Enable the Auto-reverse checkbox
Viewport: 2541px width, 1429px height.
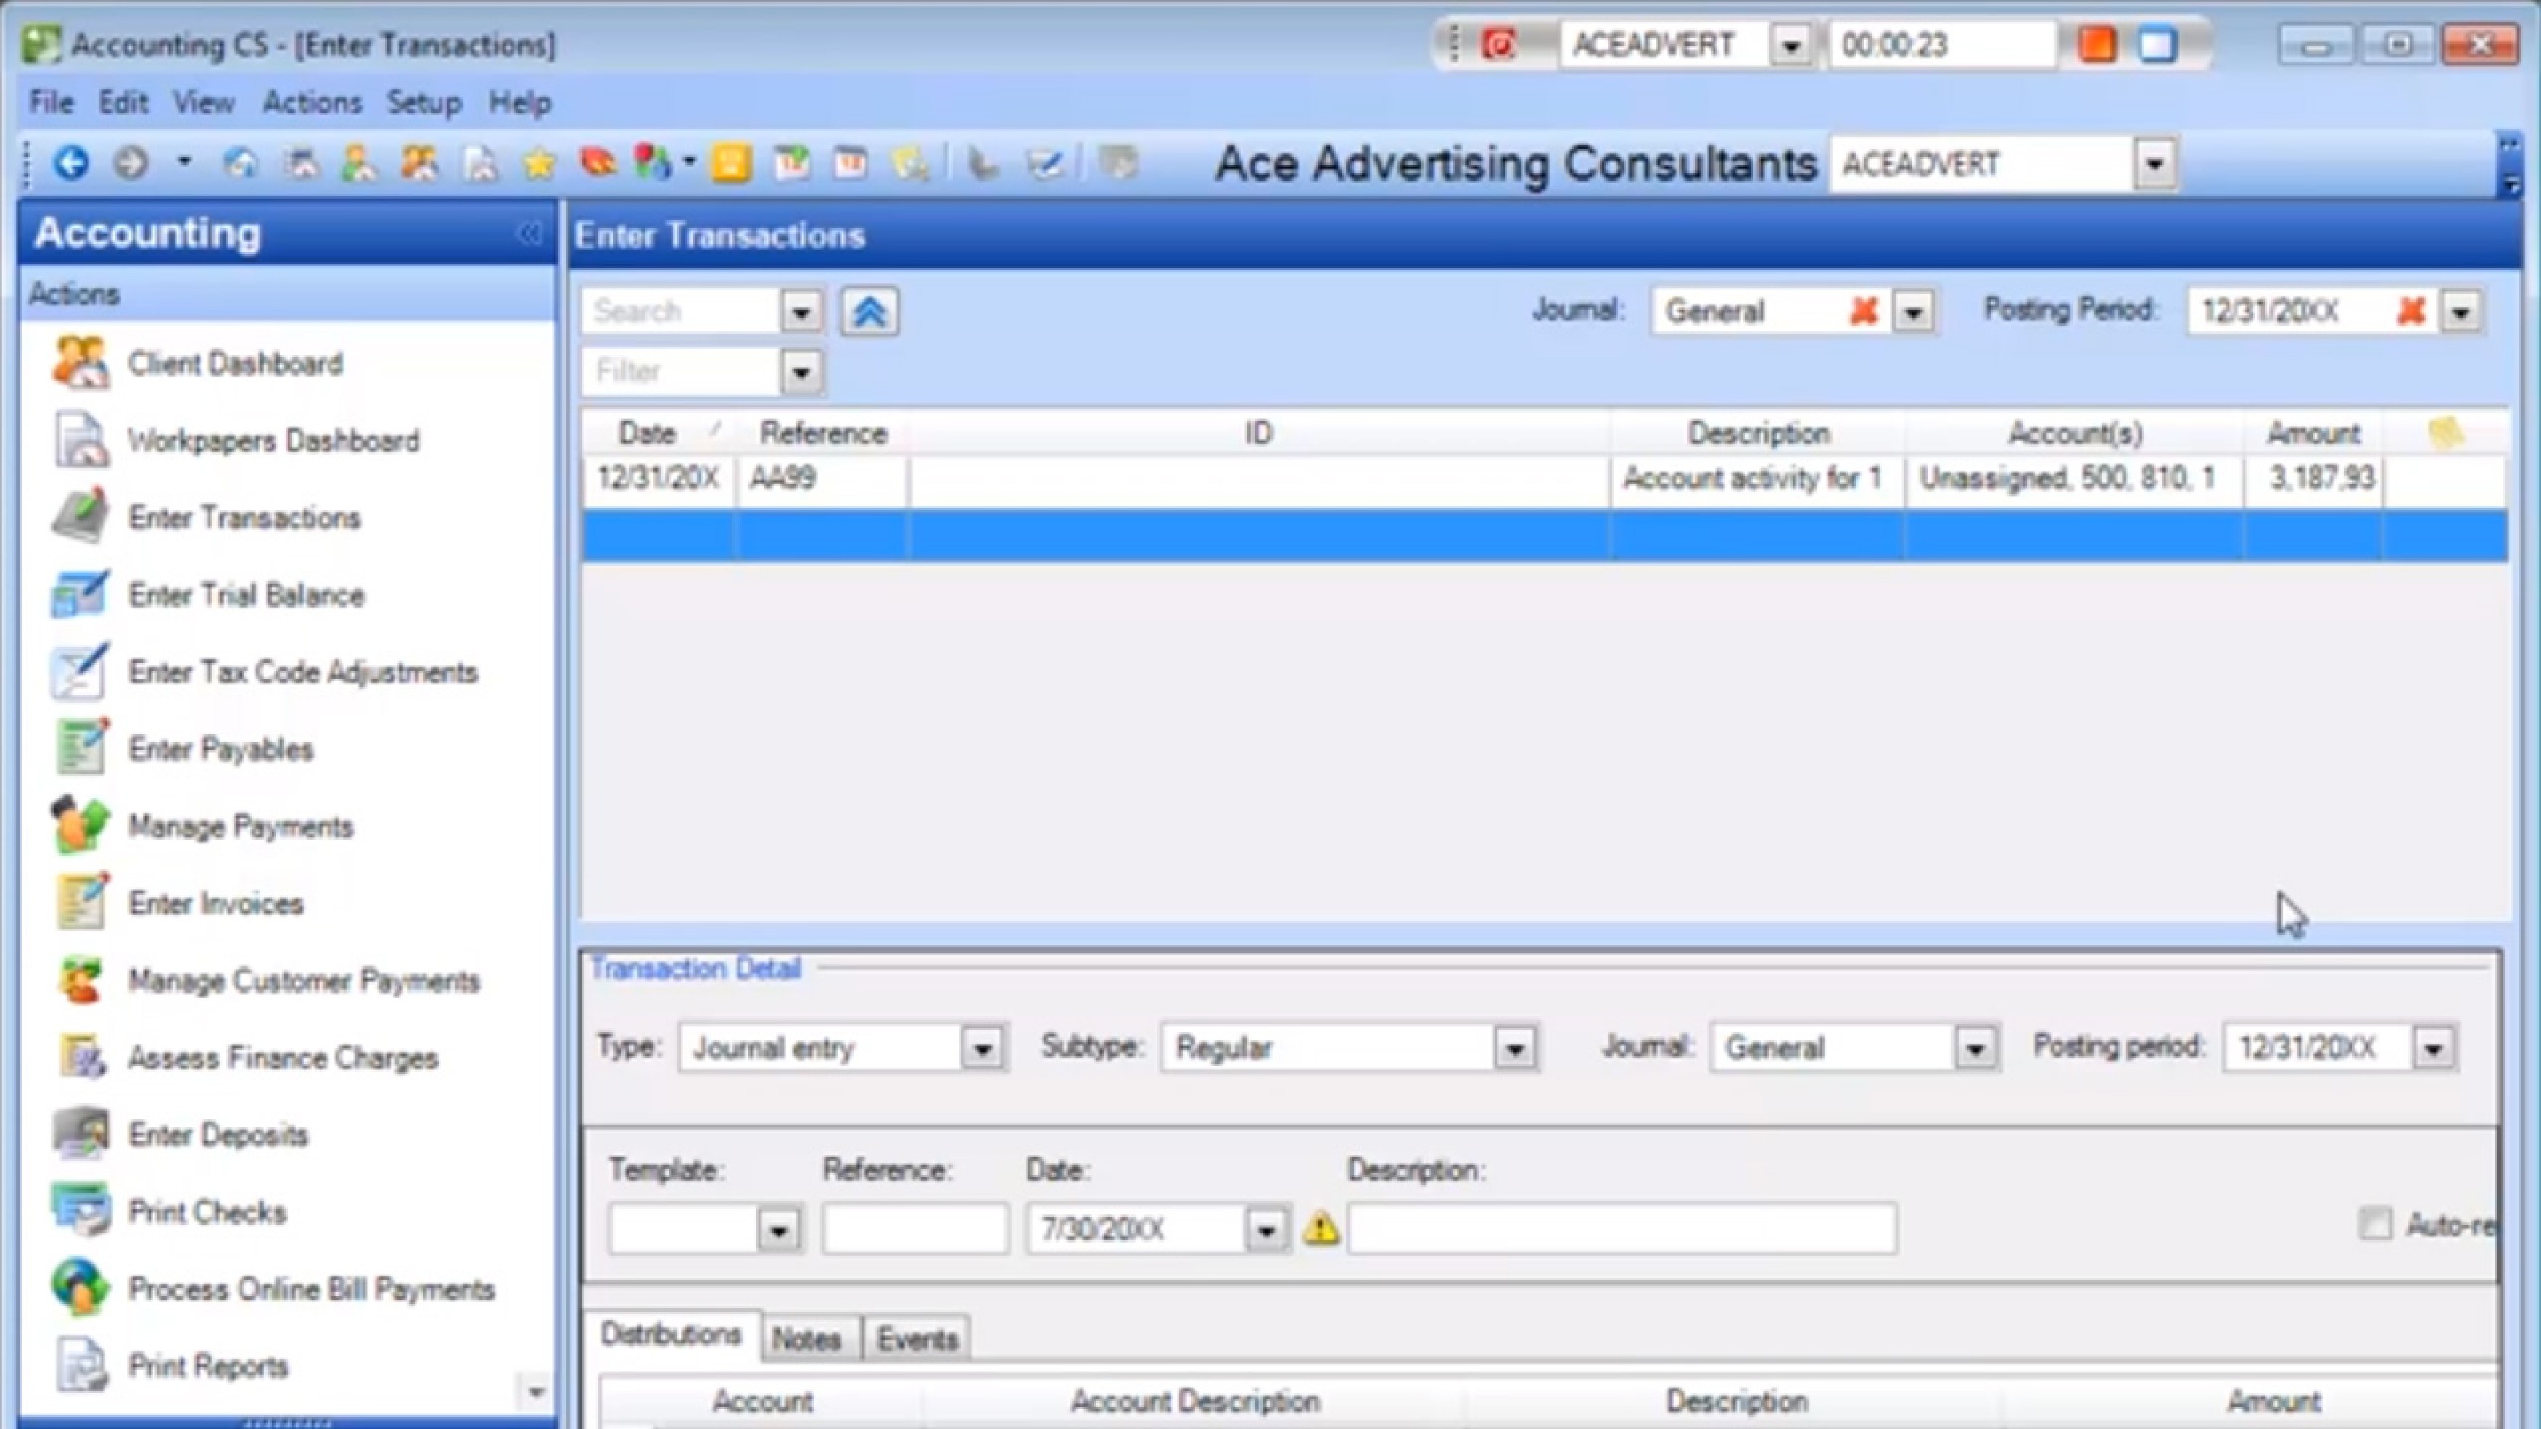point(2374,1225)
